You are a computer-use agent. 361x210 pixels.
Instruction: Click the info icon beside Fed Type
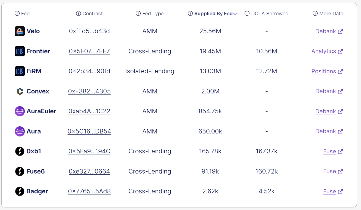coord(138,14)
